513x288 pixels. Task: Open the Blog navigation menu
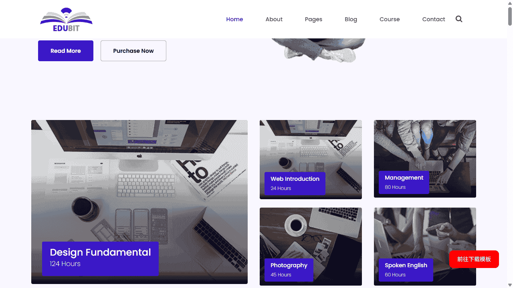point(351,19)
